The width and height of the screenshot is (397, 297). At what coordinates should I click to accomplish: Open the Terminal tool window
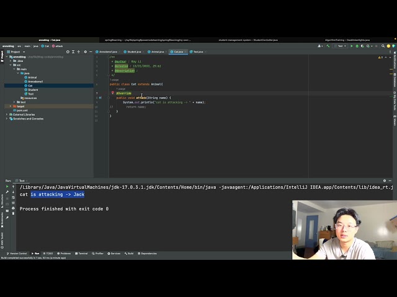pos(81,253)
